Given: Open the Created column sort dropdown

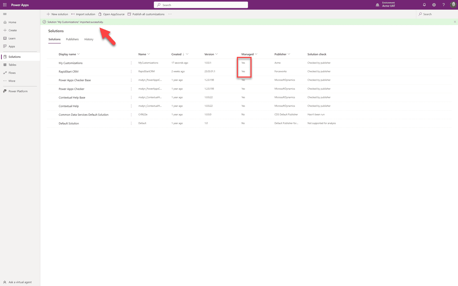Looking at the screenshot, I should pos(187,54).
